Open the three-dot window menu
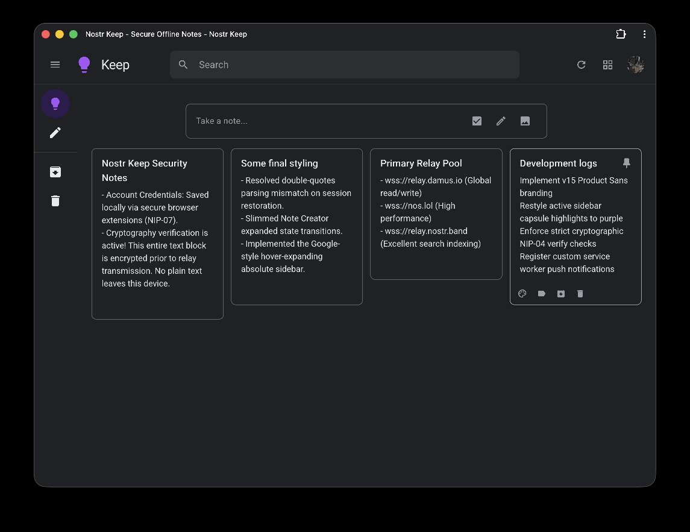Image resolution: width=690 pixels, height=532 pixels. pos(644,34)
